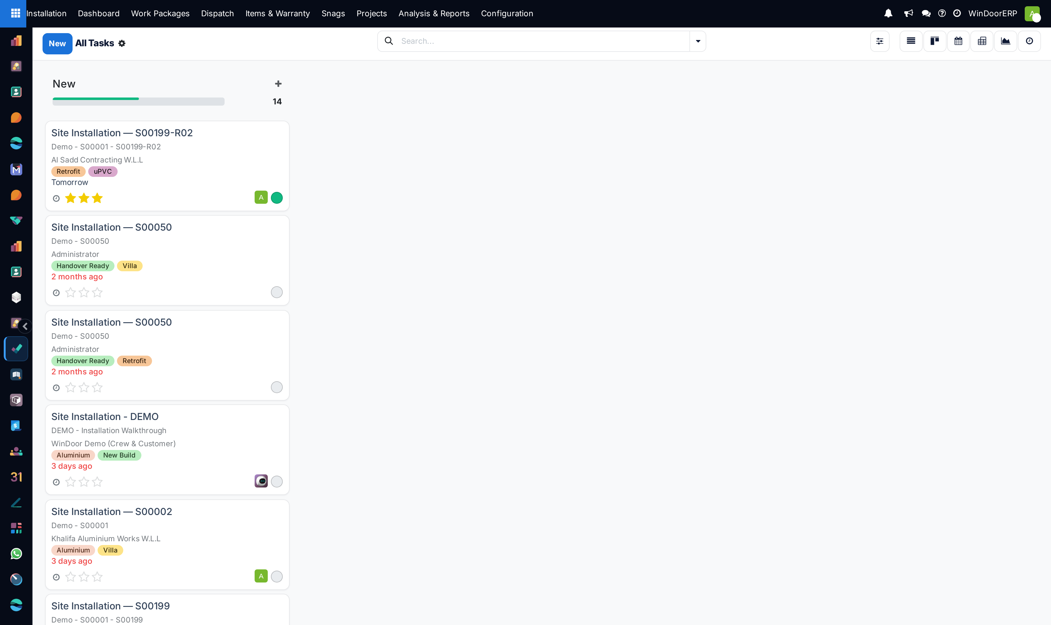Switch to graph view

[x=1005, y=41]
